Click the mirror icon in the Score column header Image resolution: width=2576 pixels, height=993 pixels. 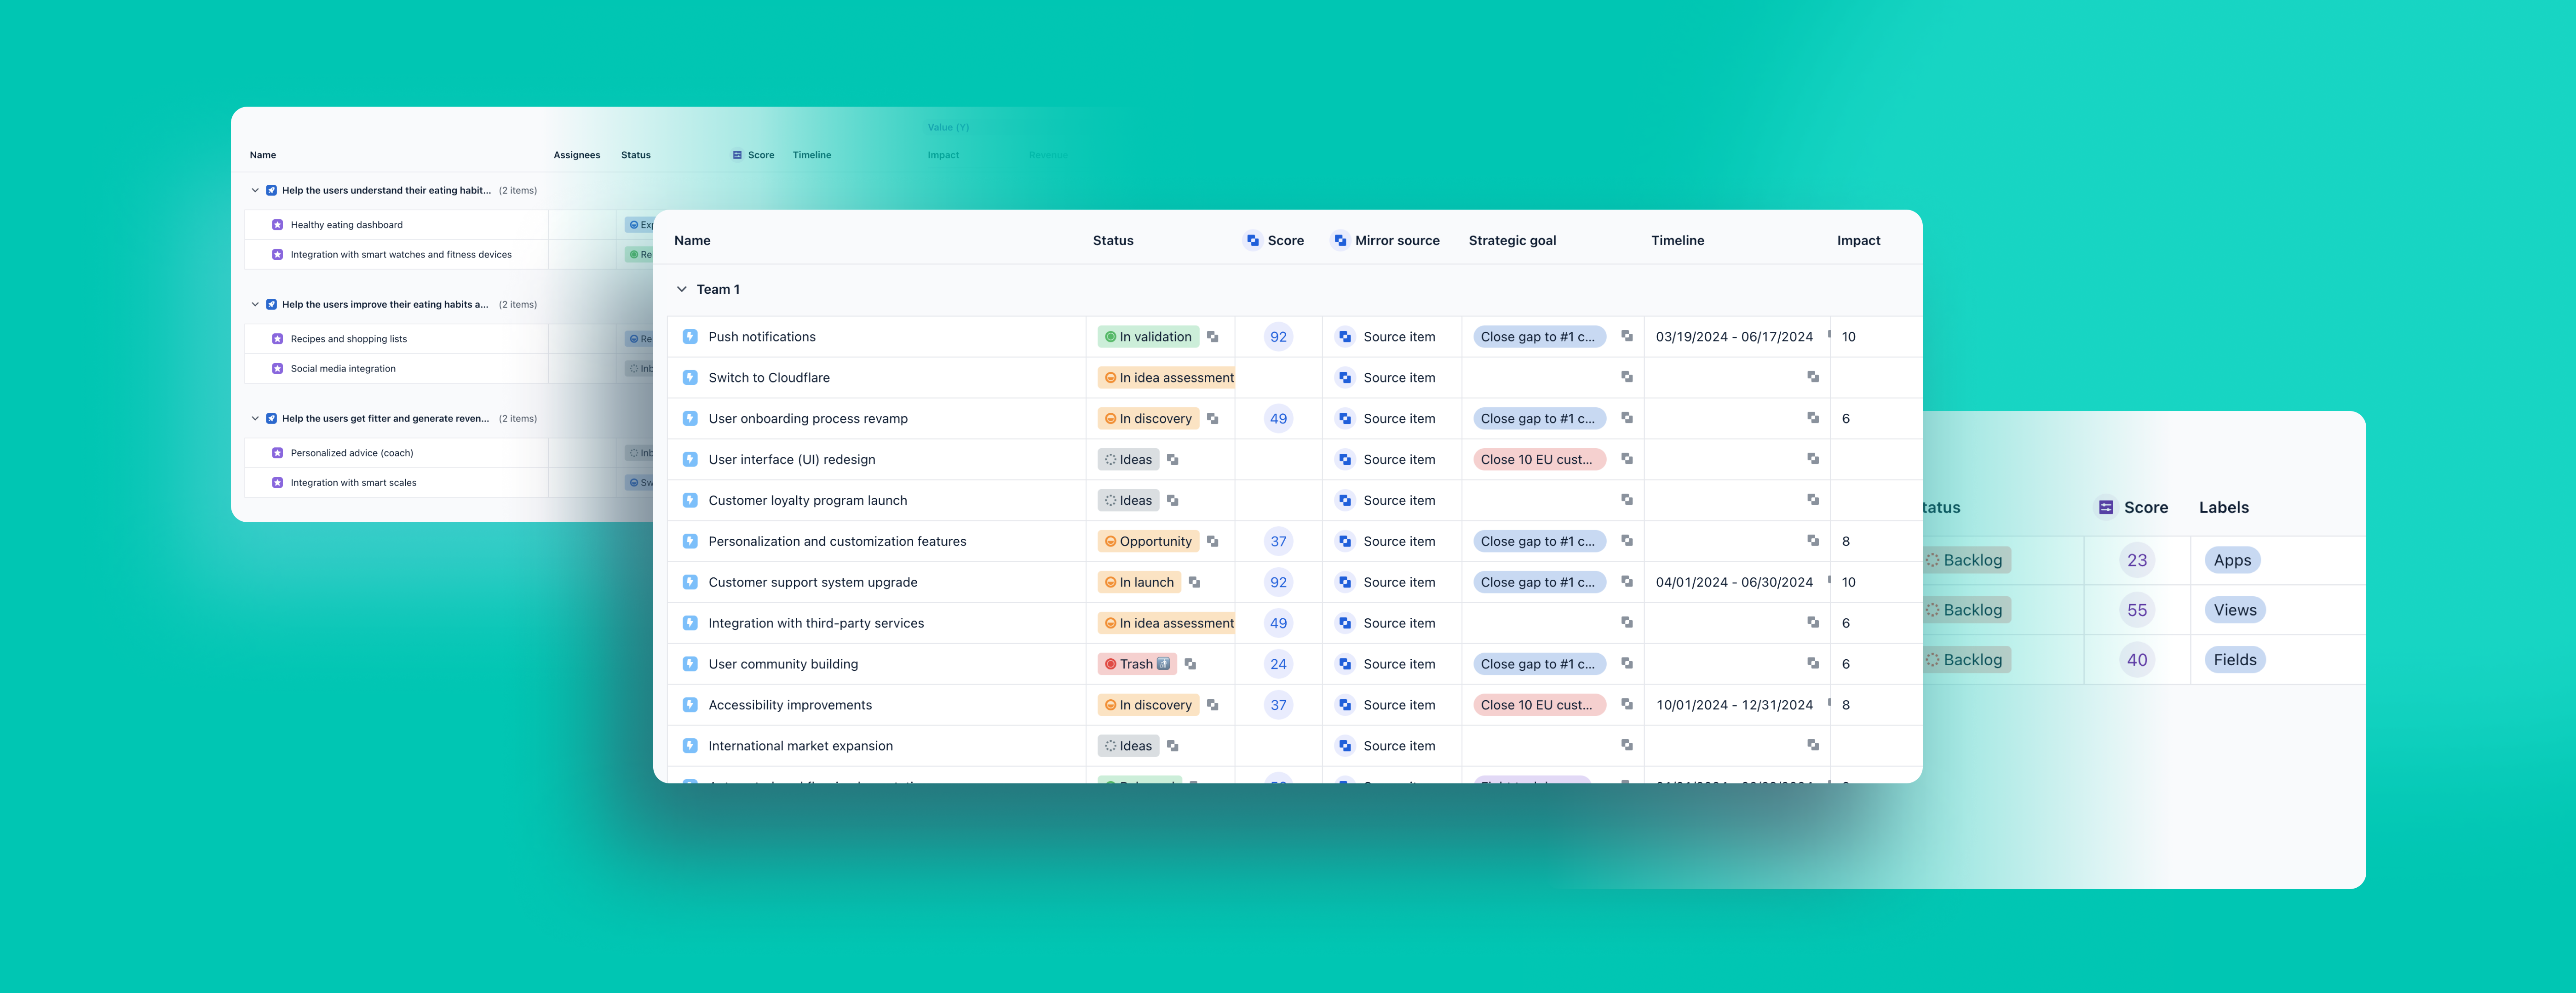1253,241
